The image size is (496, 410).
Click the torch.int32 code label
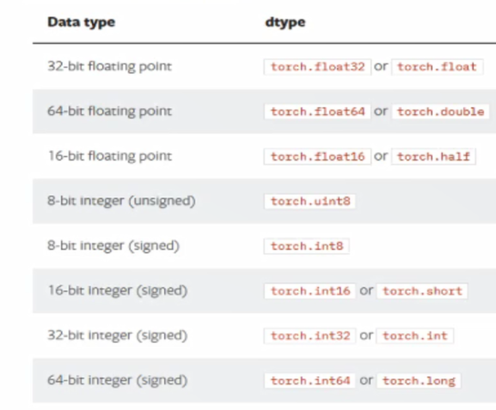[x=310, y=336]
